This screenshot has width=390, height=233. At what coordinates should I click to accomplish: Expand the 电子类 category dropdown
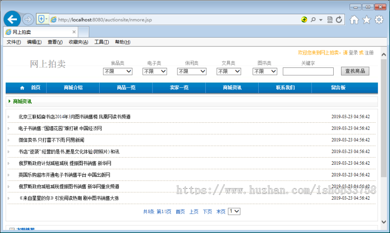pyautogui.click(x=154, y=71)
